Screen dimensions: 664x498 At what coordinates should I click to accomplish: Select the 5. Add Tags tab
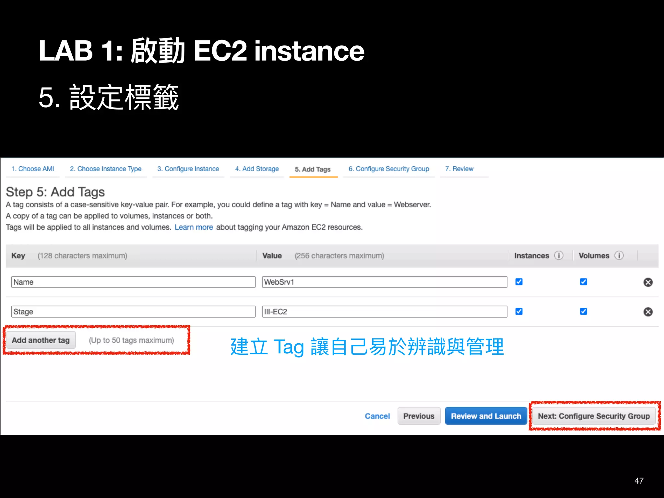click(x=313, y=169)
